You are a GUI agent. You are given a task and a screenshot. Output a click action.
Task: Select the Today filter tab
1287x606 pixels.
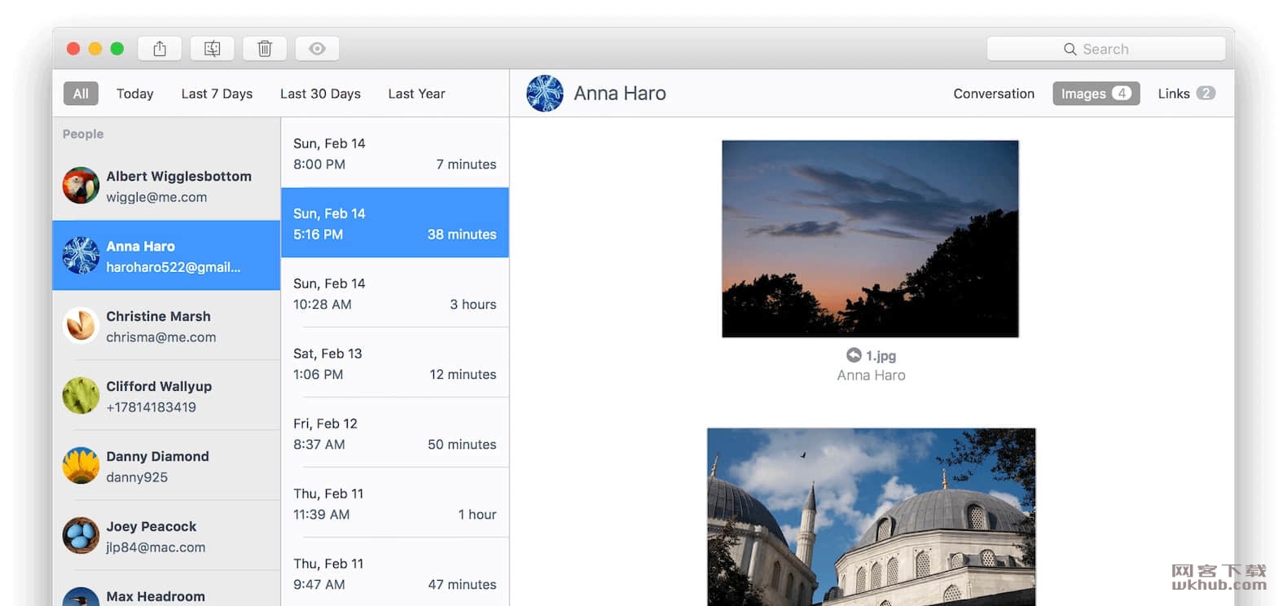135,94
